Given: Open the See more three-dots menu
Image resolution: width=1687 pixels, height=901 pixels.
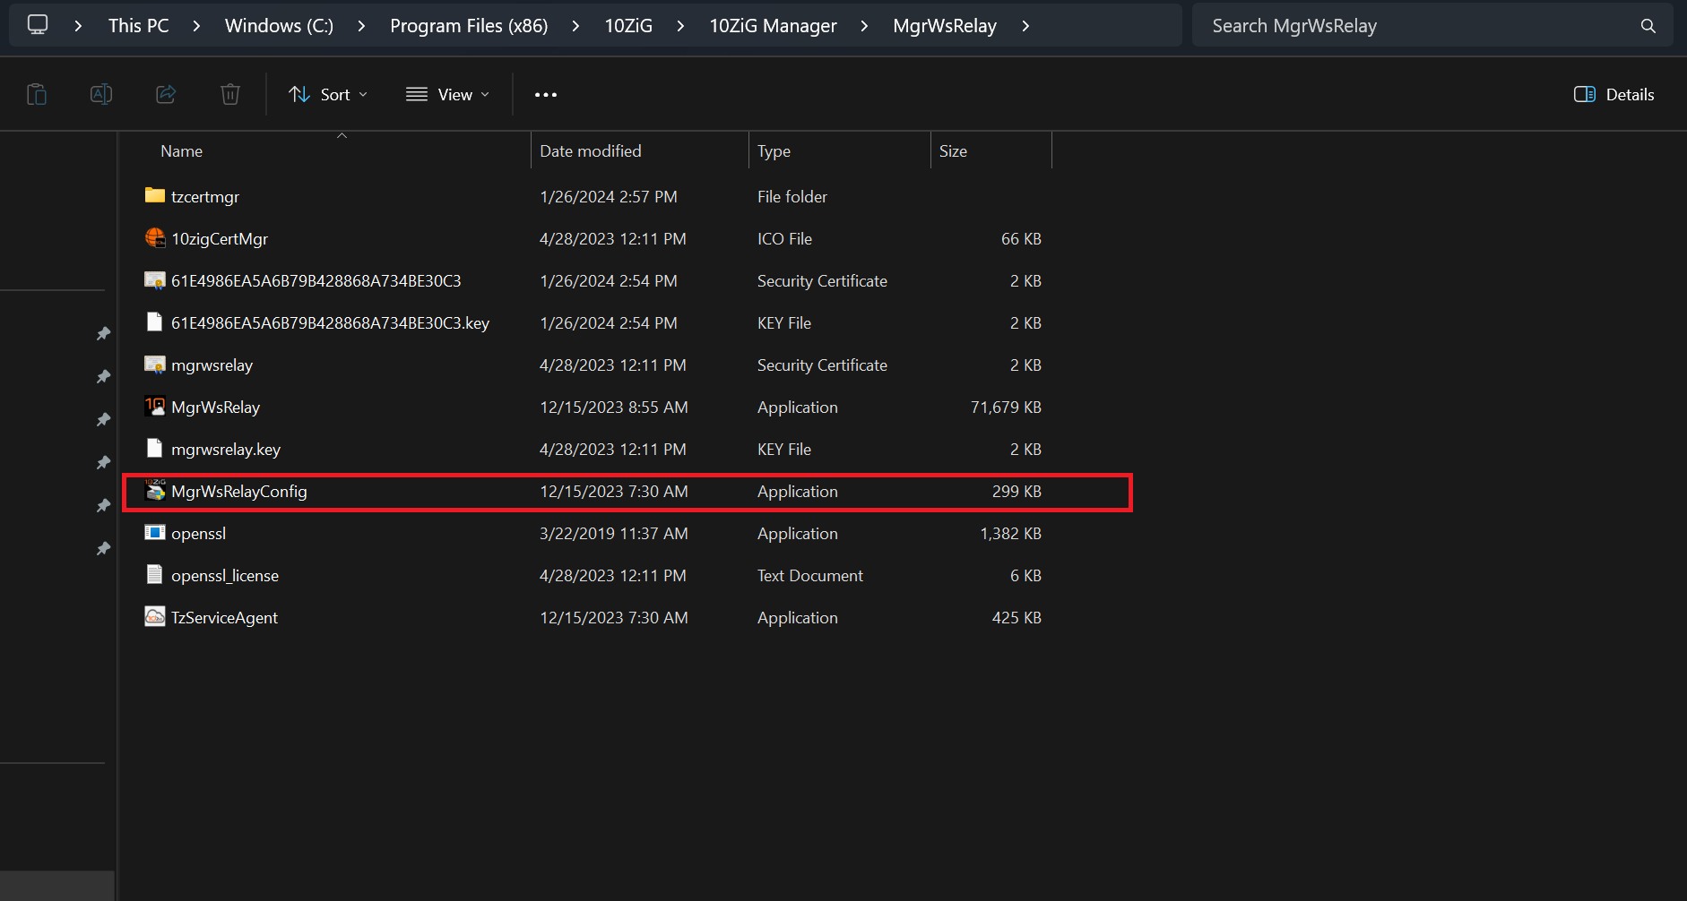Looking at the screenshot, I should 545,94.
